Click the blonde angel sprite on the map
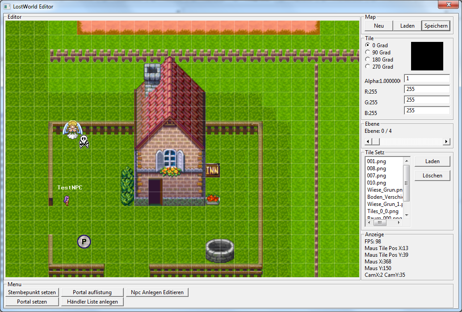 [x=72, y=130]
